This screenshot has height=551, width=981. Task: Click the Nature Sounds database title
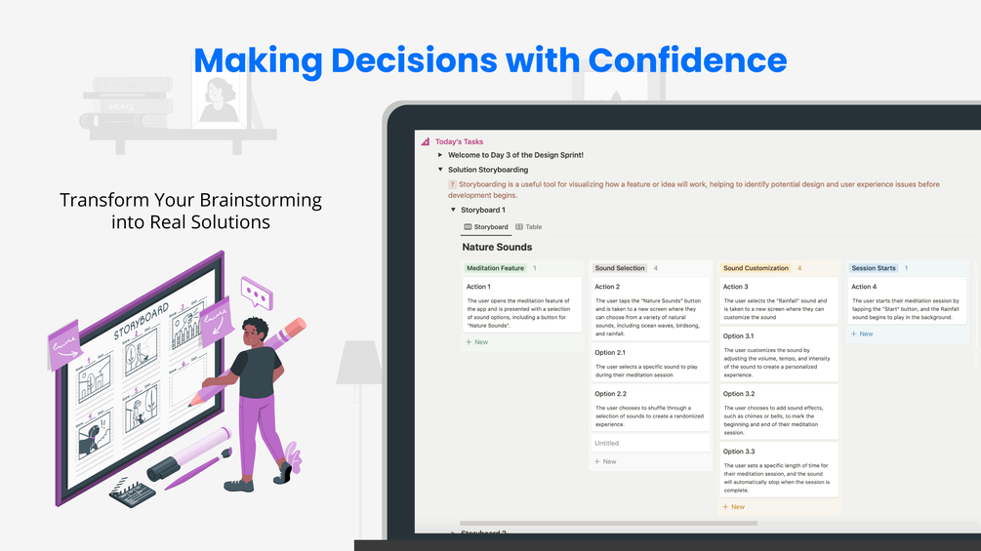(x=497, y=247)
